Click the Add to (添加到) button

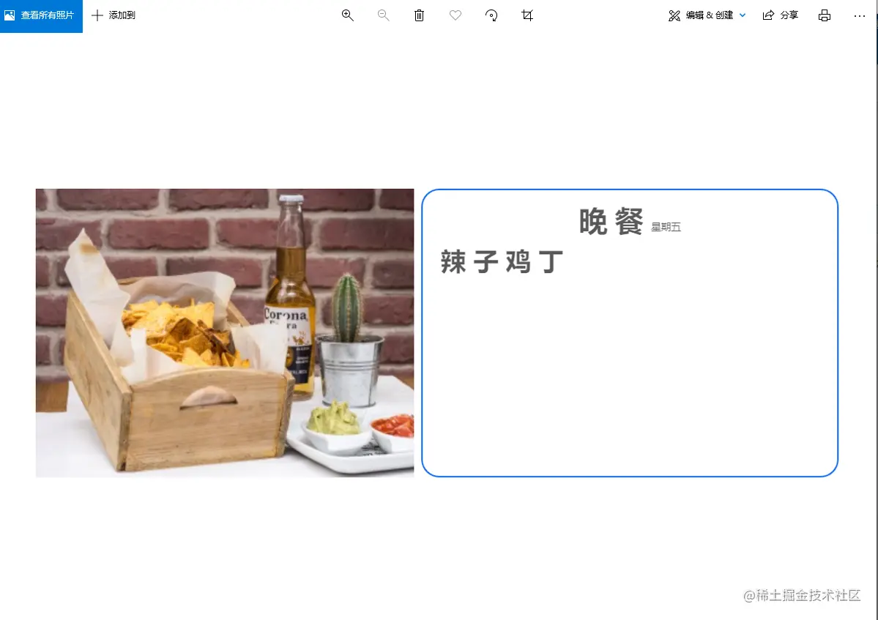point(113,15)
